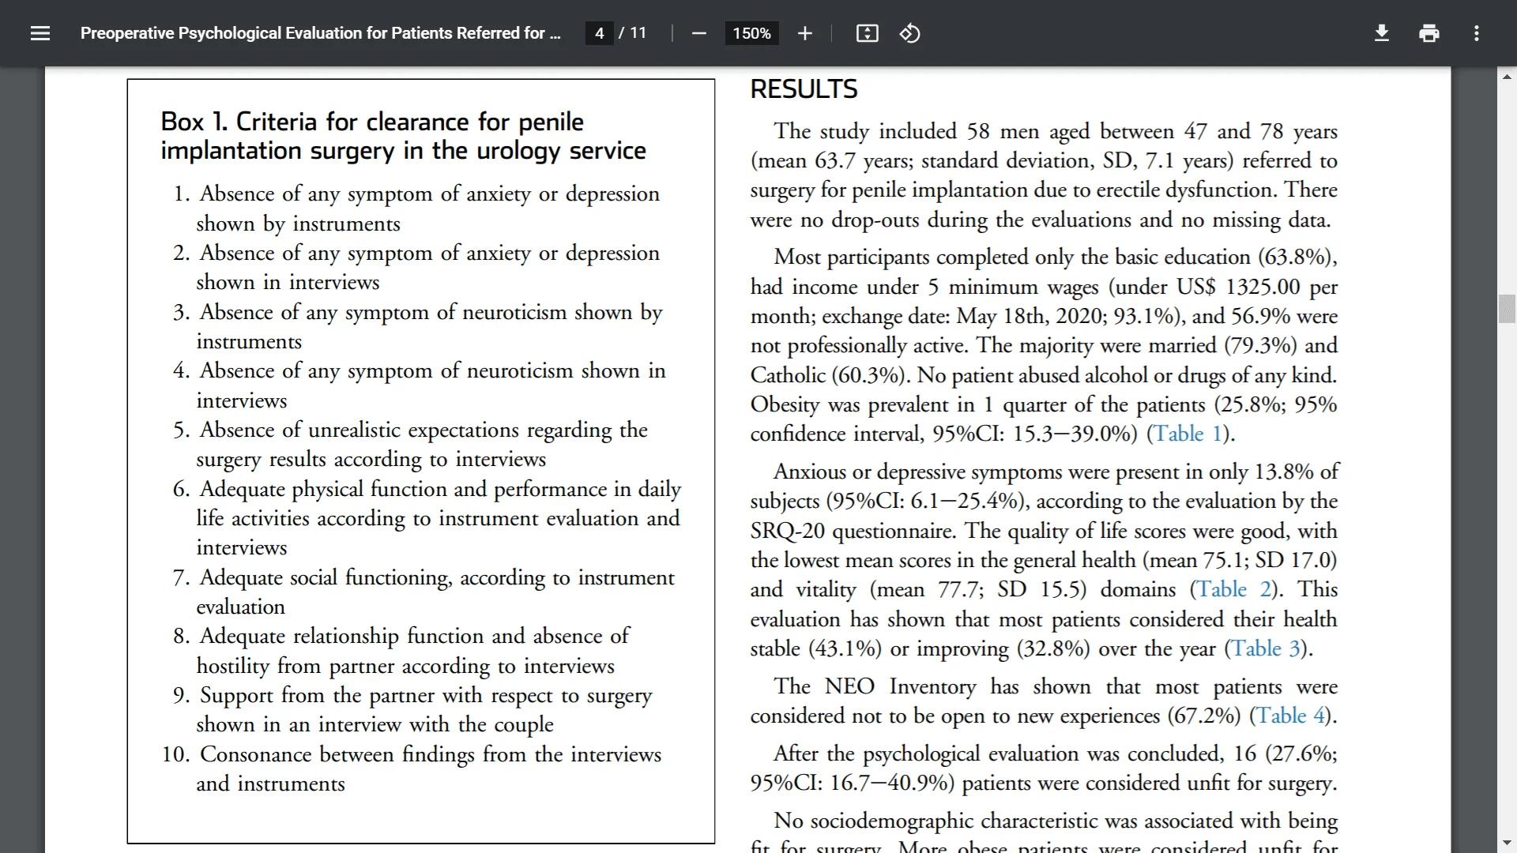
Task: Click the zoom out minus button
Action: 698,33
